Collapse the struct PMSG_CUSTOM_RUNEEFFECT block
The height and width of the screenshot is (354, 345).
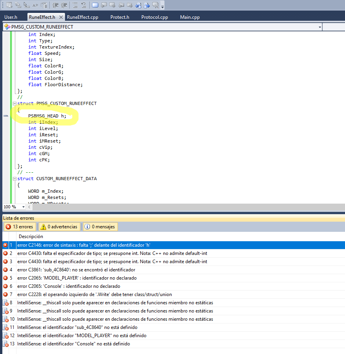point(14,103)
